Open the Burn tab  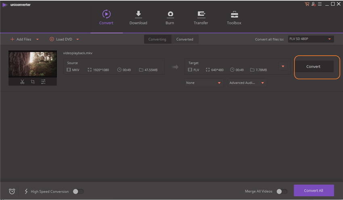pyautogui.click(x=170, y=17)
